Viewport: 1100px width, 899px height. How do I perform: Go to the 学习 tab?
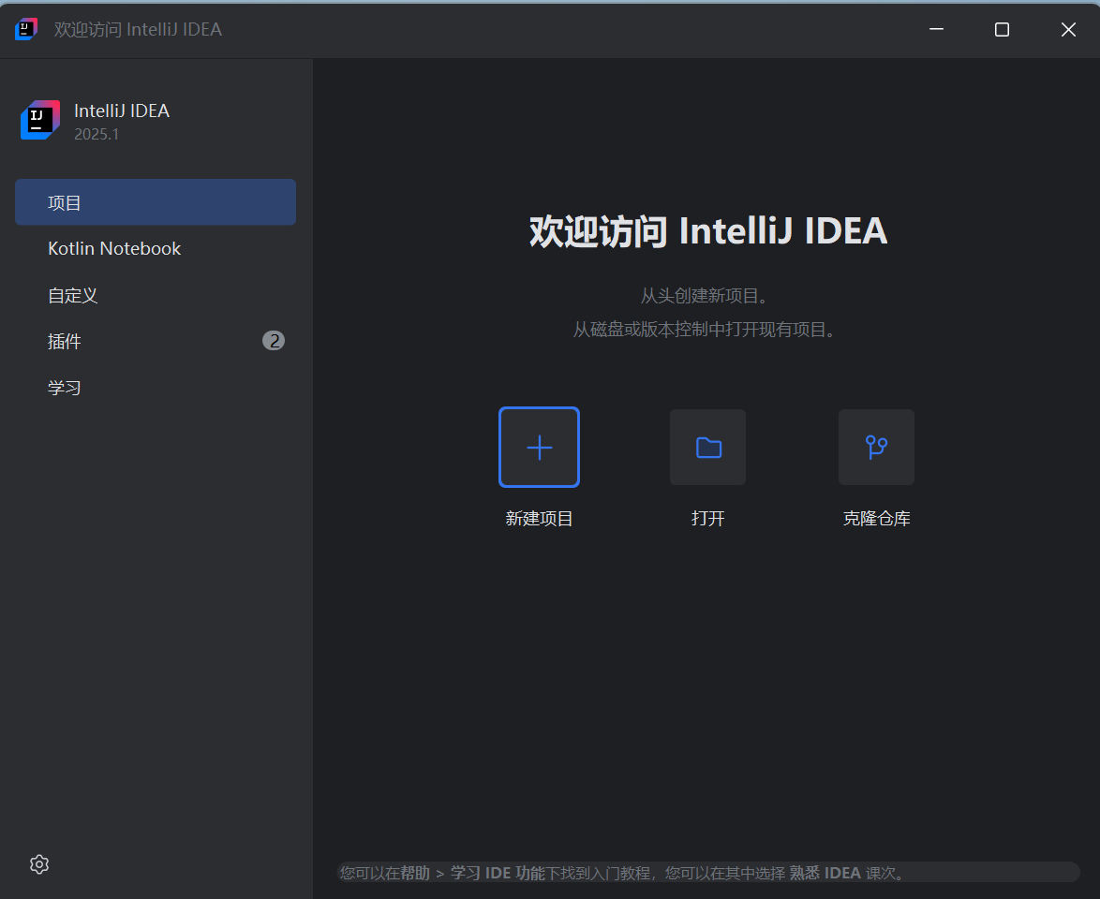coord(155,387)
